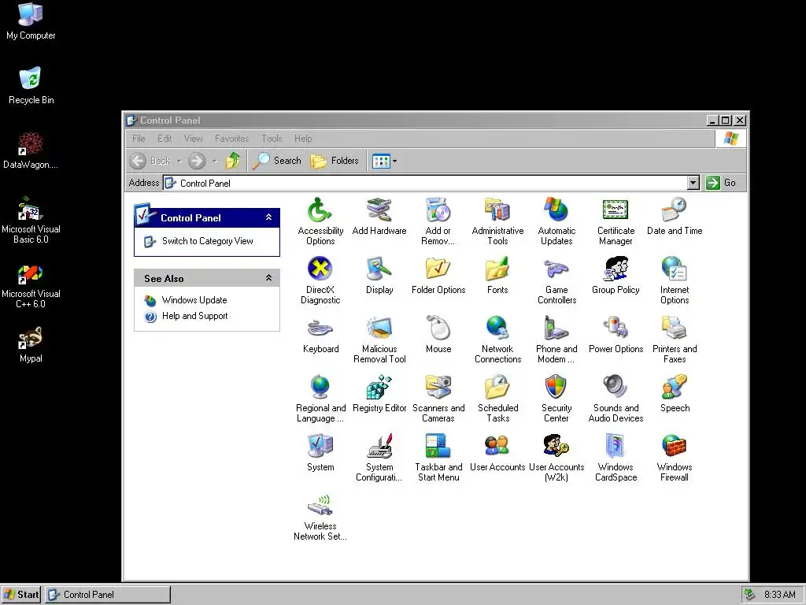Collapse the Control Panel sidebar section
Image resolution: width=806 pixels, height=605 pixels.
coord(268,217)
